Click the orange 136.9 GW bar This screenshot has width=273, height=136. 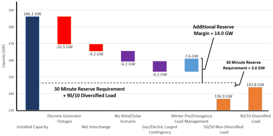223,105
